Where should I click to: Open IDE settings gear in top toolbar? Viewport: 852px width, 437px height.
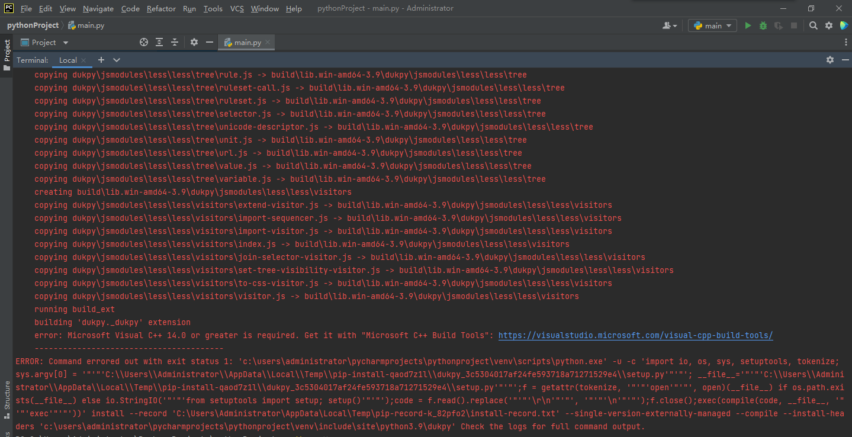point(829,25)
